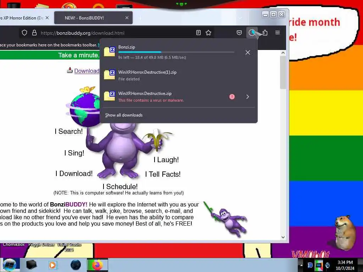363x272 pixels.
Task: Open the media player taskbar icon
Action: coord(53,265)
